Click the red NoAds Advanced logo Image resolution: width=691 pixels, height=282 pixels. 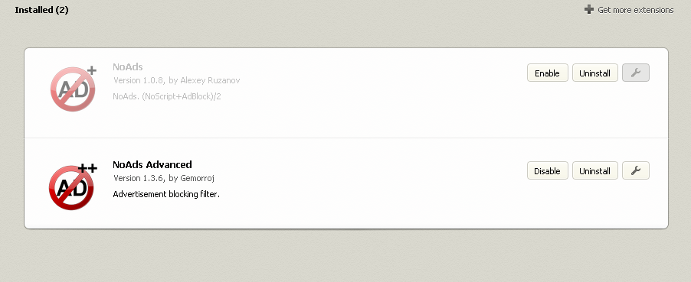tap(72, 186)
